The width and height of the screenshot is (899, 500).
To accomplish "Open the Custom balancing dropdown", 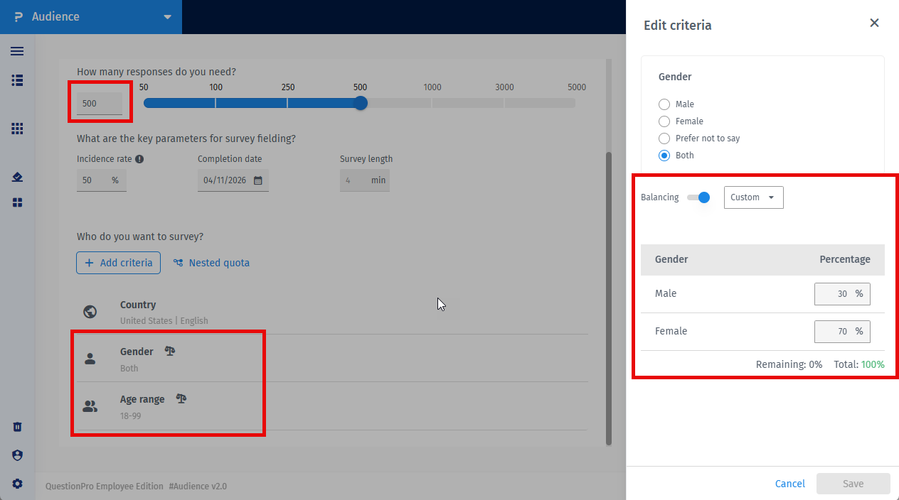I will (754, 197).
